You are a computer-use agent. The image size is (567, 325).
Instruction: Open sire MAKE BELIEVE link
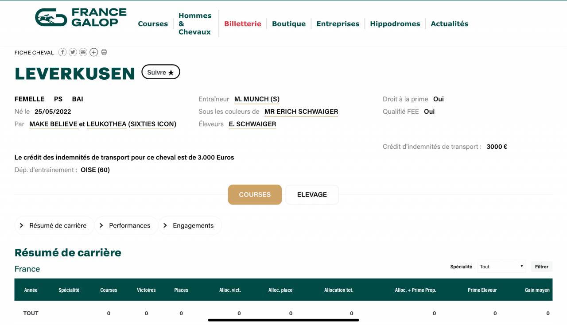(53, 124)
